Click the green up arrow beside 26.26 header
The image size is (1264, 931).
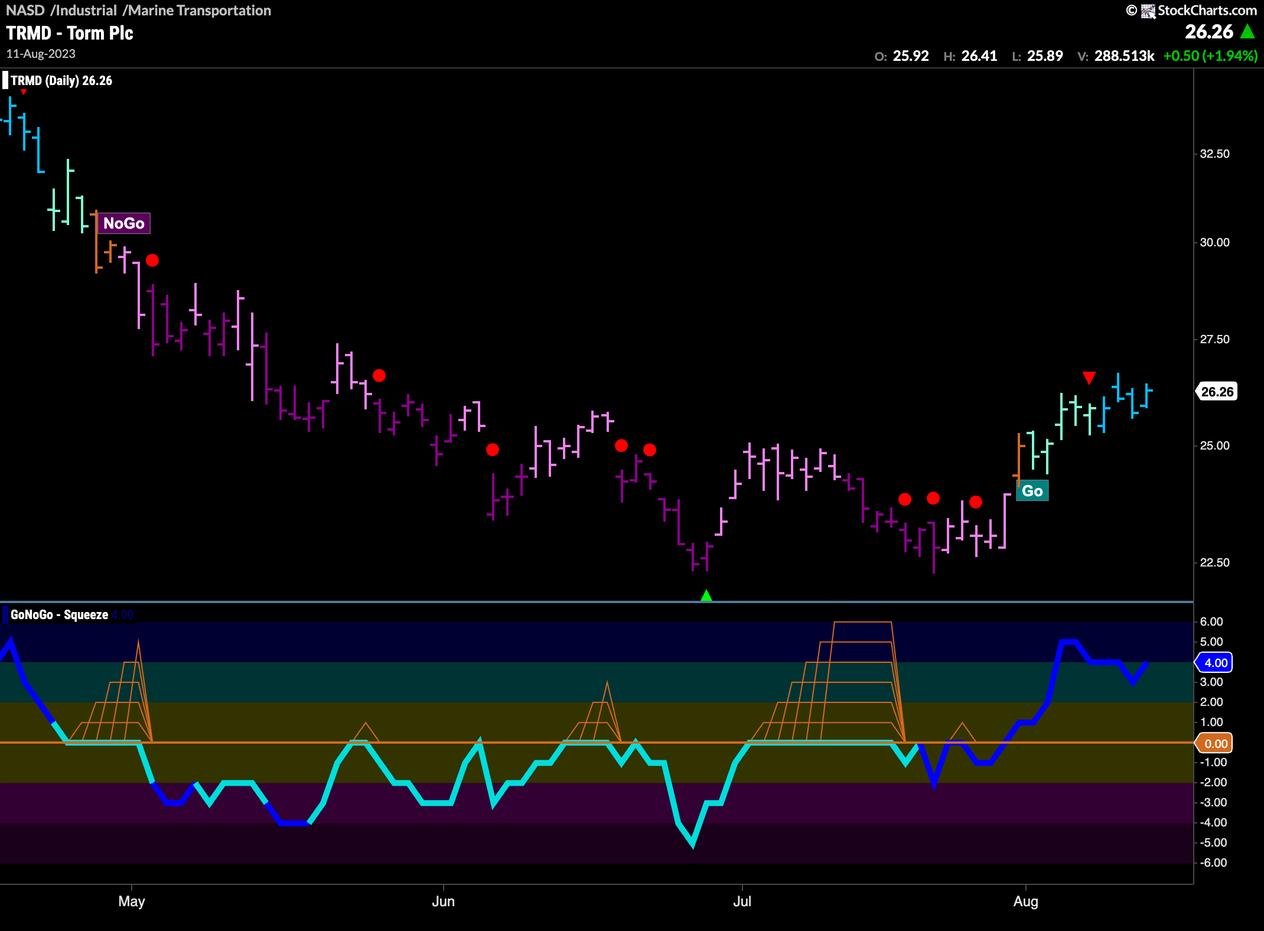pyautogui.click(x=1247, y=31)
